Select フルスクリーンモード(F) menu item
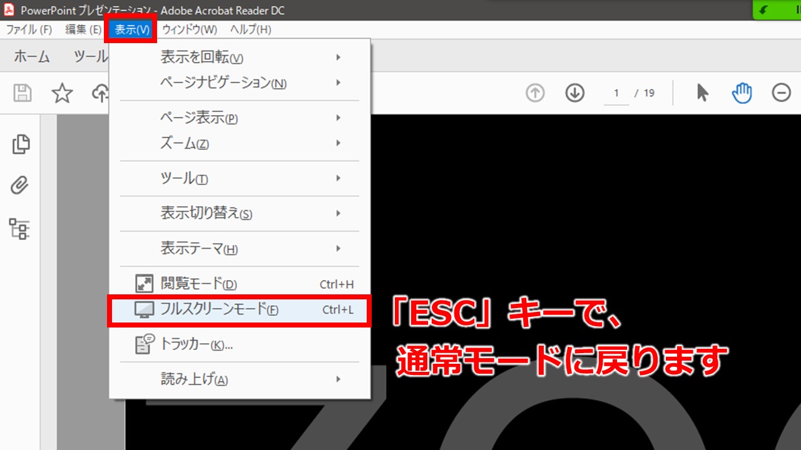The width and height of the screenshot is (801, 450). 240,309
